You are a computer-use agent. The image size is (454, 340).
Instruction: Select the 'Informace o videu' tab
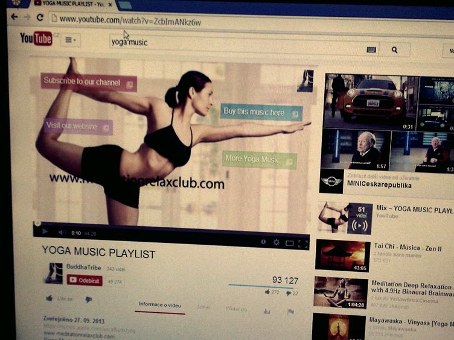(160, 304)
